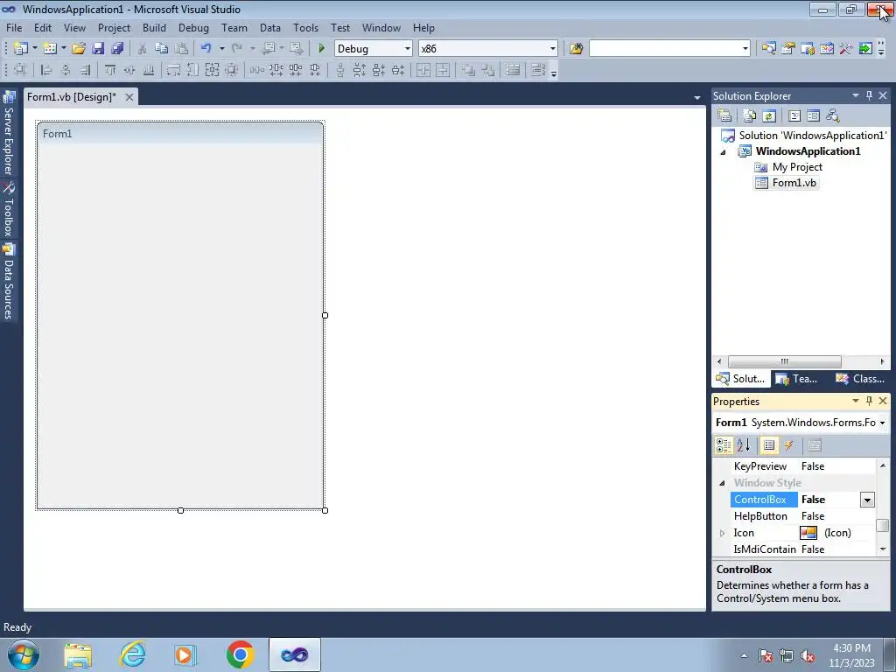Click the Align Tops layout toolbar icon

pyautogui.click(x=109, y=70)
